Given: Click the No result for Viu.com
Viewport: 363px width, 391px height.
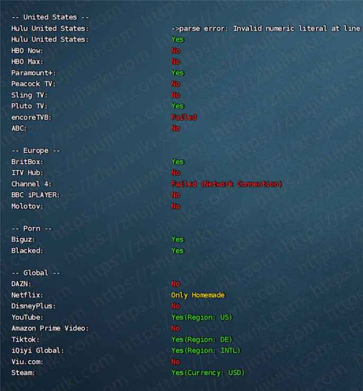Looking at the screenshot, I should (176, 361).
